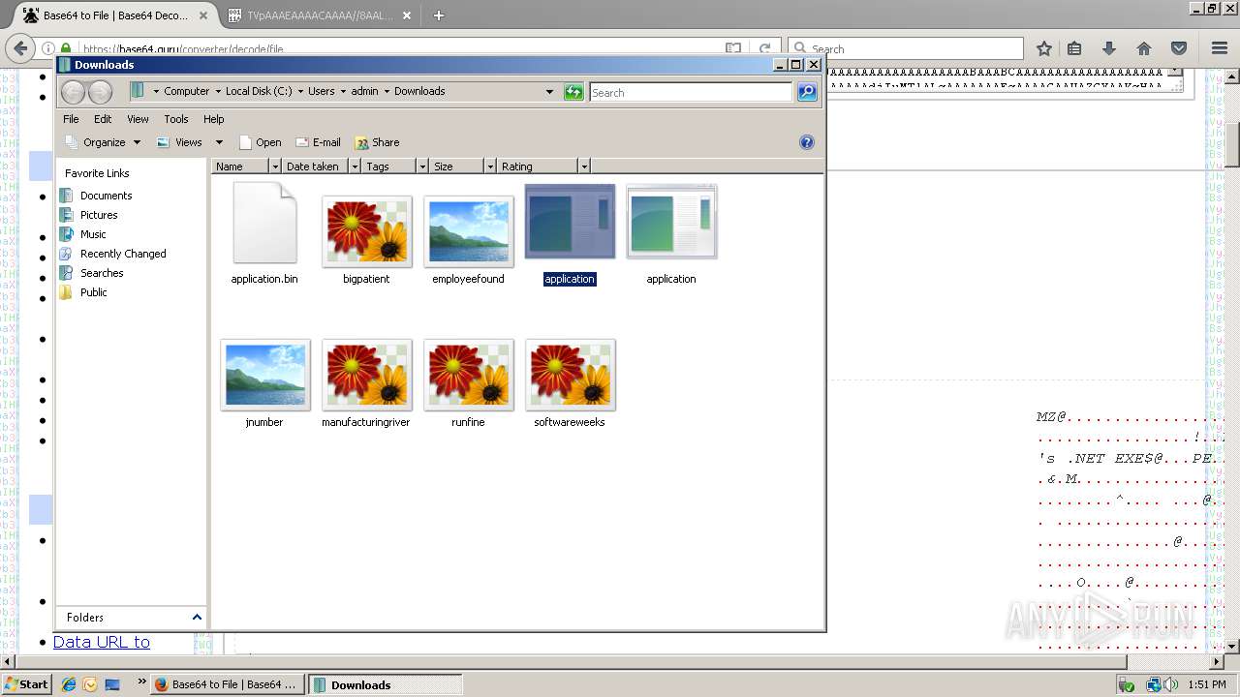
Task: Open new Firefox tab with plus button
Action: click(438, 15)
